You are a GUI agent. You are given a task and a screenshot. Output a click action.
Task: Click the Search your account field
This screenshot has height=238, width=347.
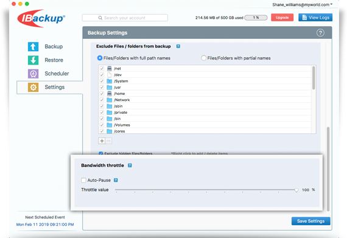point(125,18)
